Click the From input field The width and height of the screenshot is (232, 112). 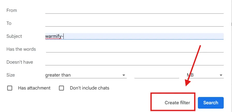(x=134, y=10)
